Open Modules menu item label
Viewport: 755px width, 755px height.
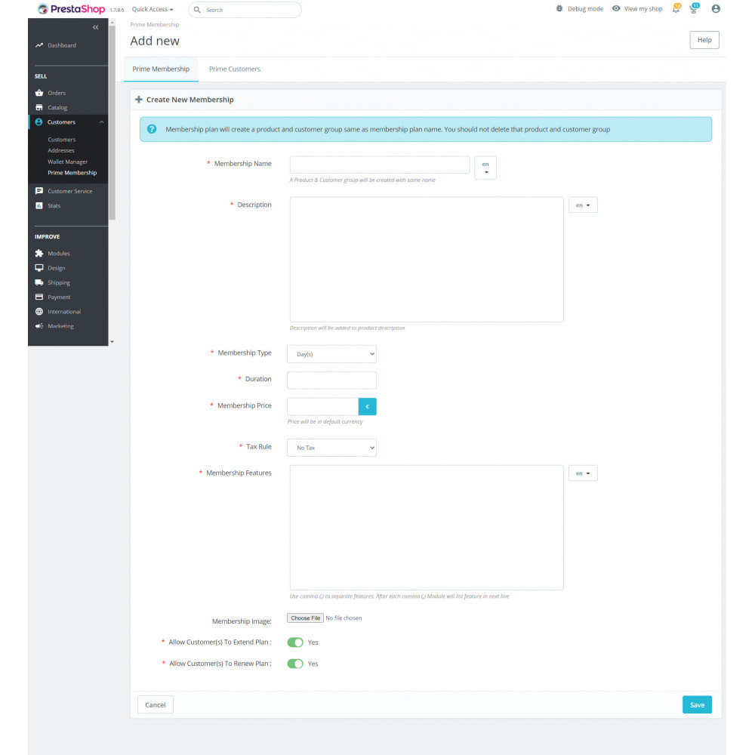point(59,253)
